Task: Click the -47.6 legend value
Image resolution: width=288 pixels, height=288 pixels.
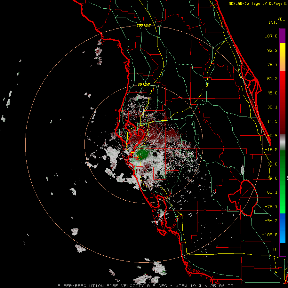Action: coord(271,178)
